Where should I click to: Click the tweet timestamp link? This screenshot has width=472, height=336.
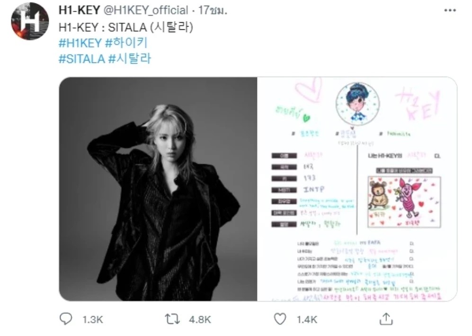pos(213,10)
